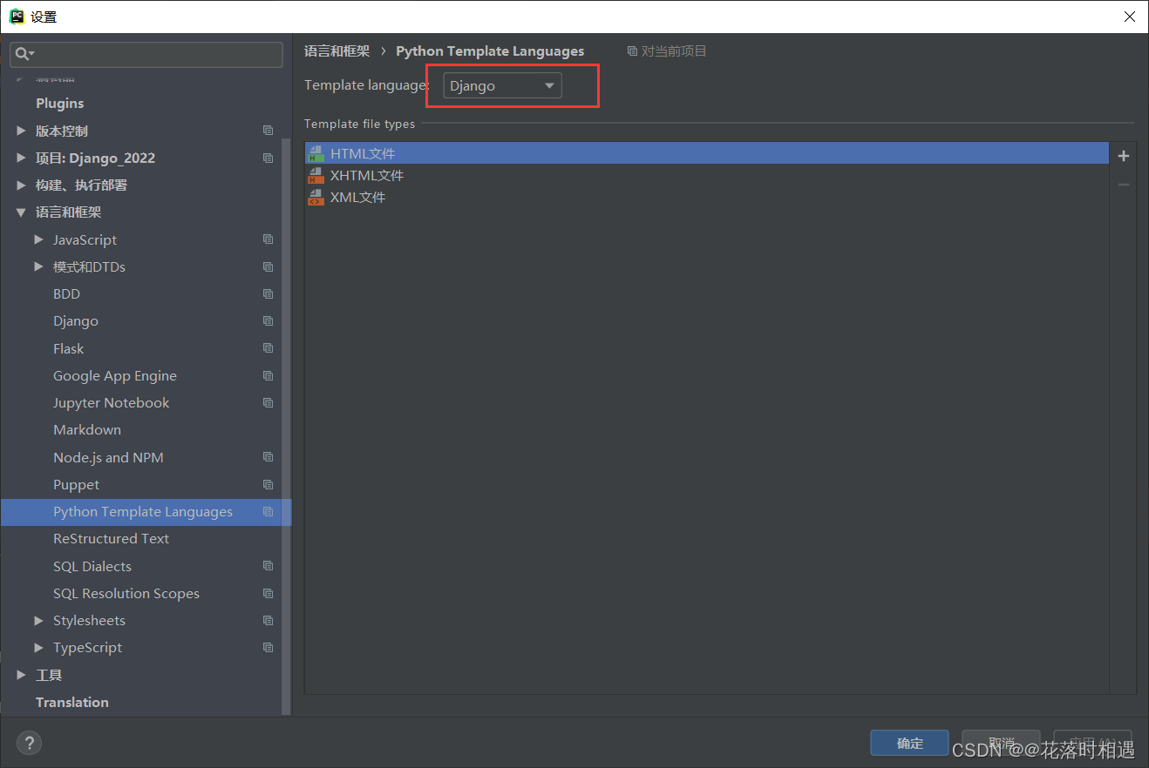The width and height of the screenshot is (1149, 768).
Task: Click the HTML file type icon
Action: [316, 153]
